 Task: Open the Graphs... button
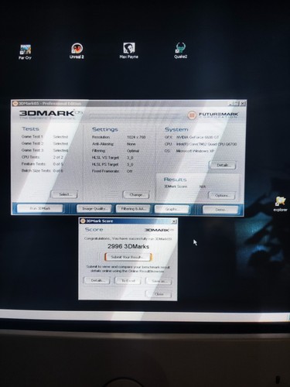coord(172,209)
